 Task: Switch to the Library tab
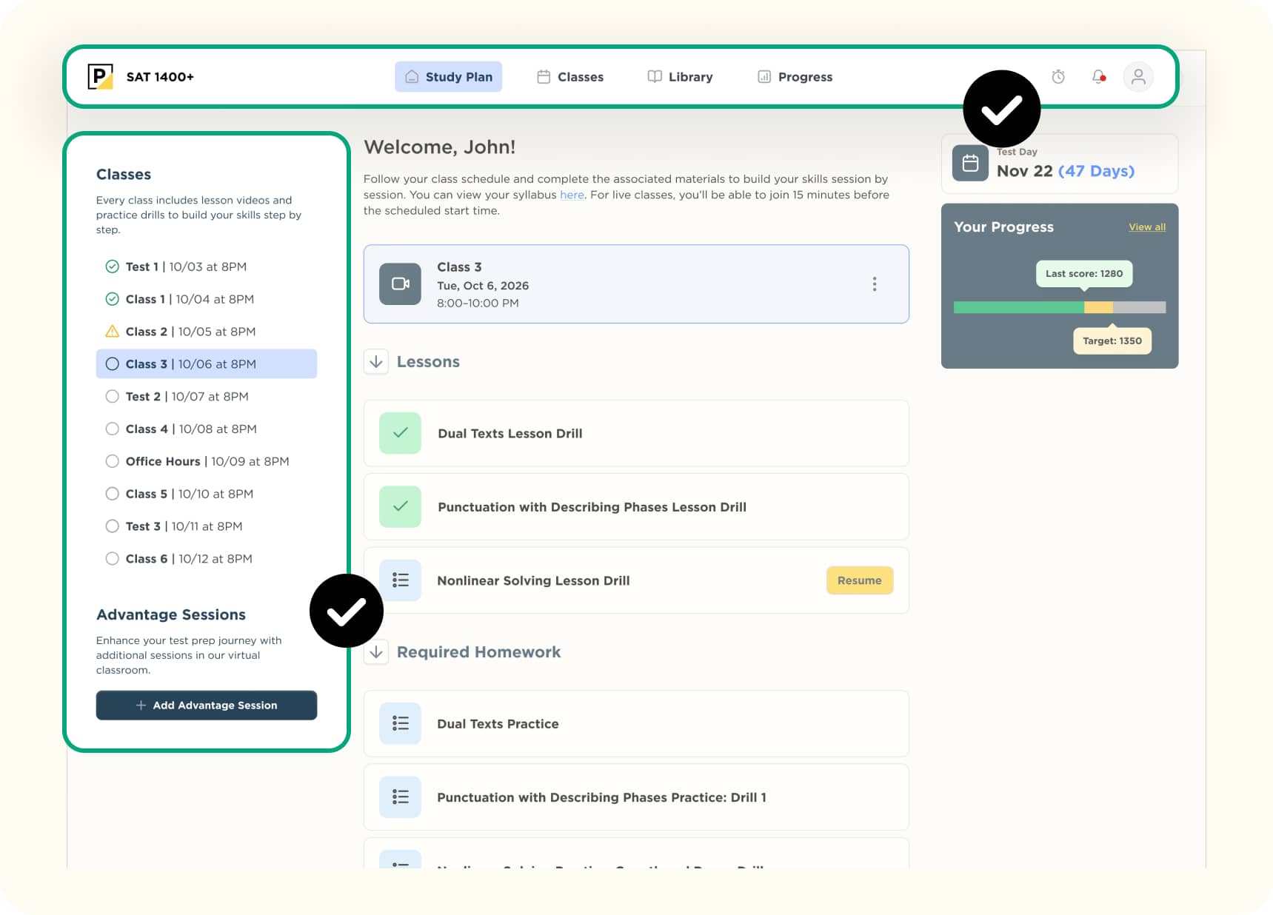[680, 77]
